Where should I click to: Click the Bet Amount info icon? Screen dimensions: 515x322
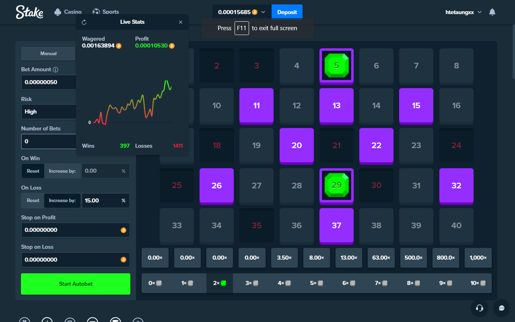tap(56, 70)
